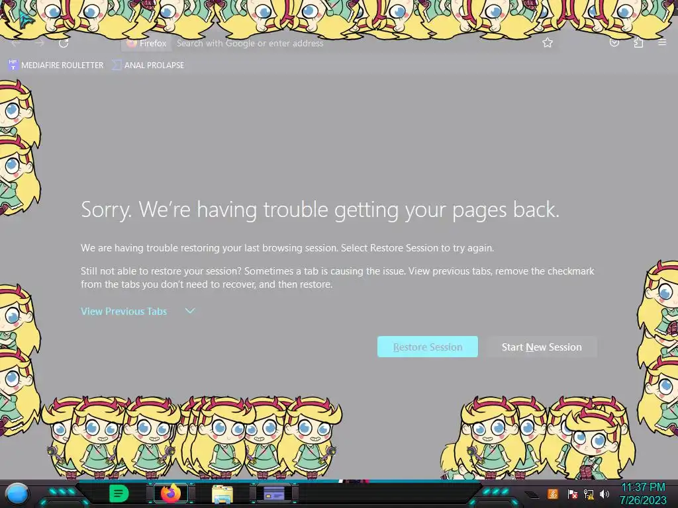Click the clock showing 11:37 PM
This screenshot has height=508, width=678.
pos(643,493)
